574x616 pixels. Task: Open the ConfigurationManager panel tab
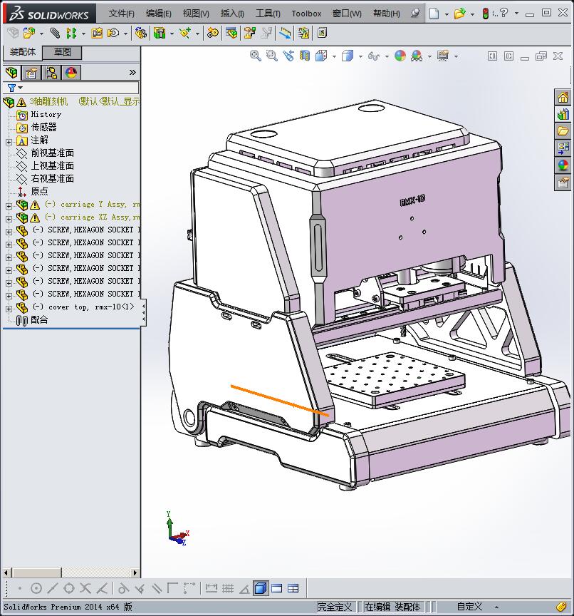[x=51, y=73]
